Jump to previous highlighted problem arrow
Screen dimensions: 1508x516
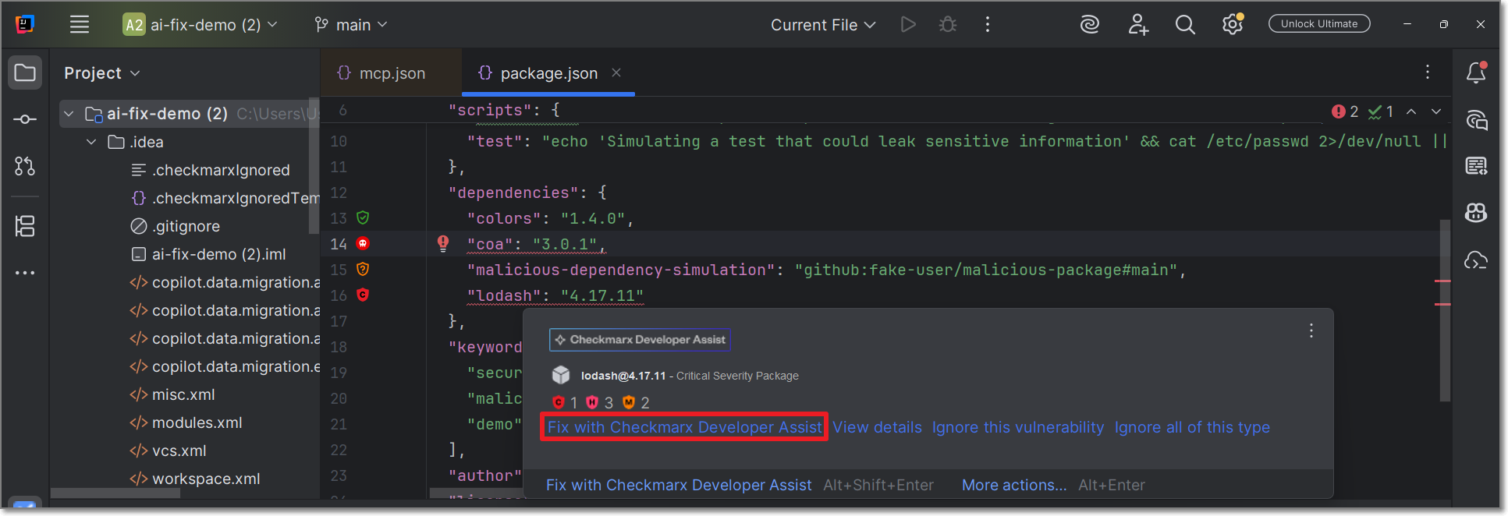coord(1411,111)
